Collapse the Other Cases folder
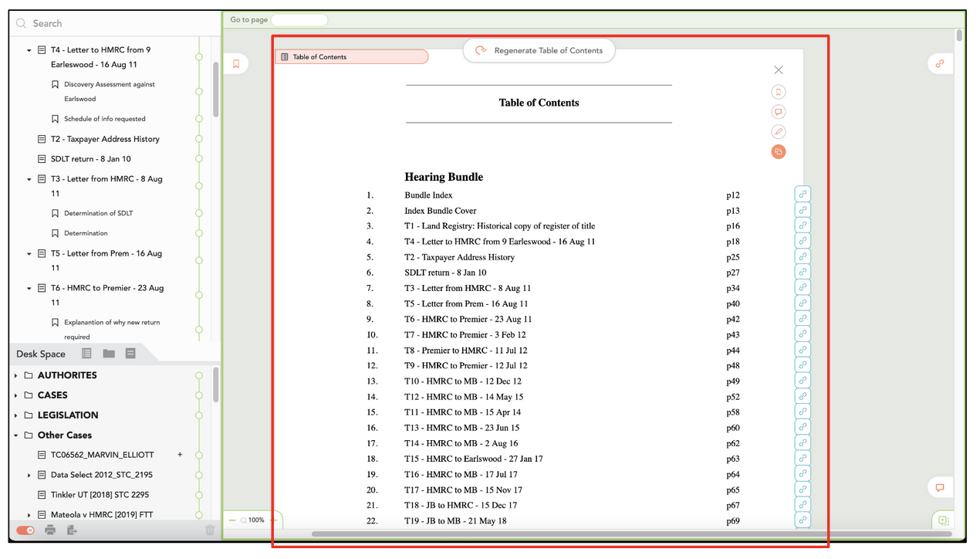The image size is (980, 559). 16,435
